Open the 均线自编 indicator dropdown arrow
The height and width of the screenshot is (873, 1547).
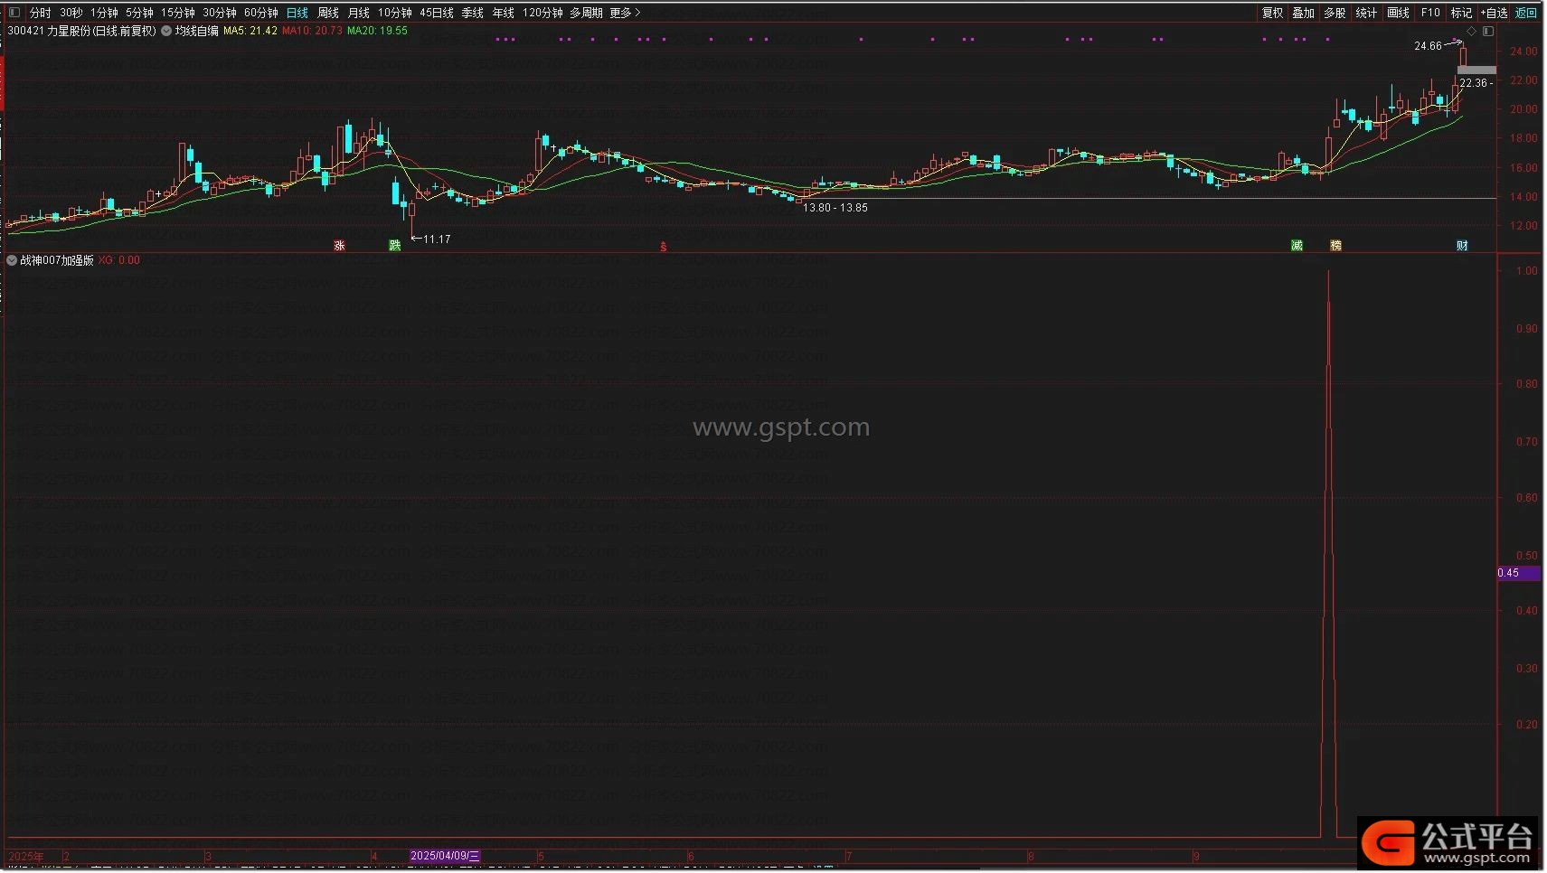166,31
